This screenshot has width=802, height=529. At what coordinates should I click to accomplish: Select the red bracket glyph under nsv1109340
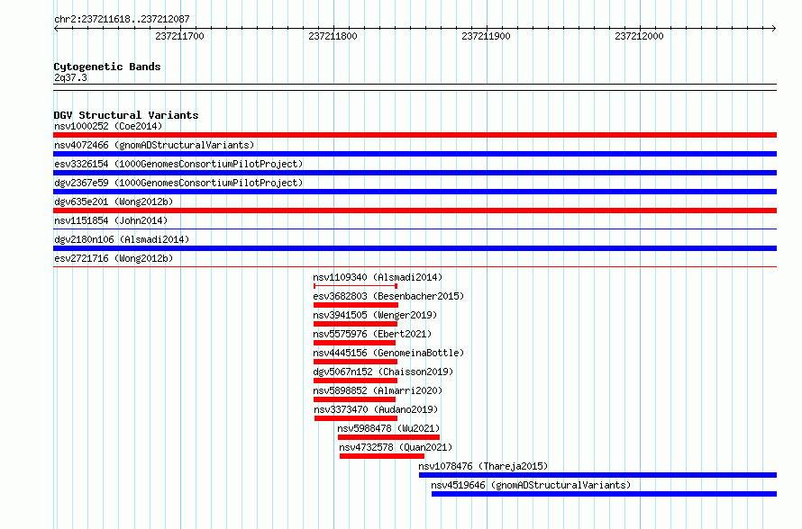pos(355,286)
